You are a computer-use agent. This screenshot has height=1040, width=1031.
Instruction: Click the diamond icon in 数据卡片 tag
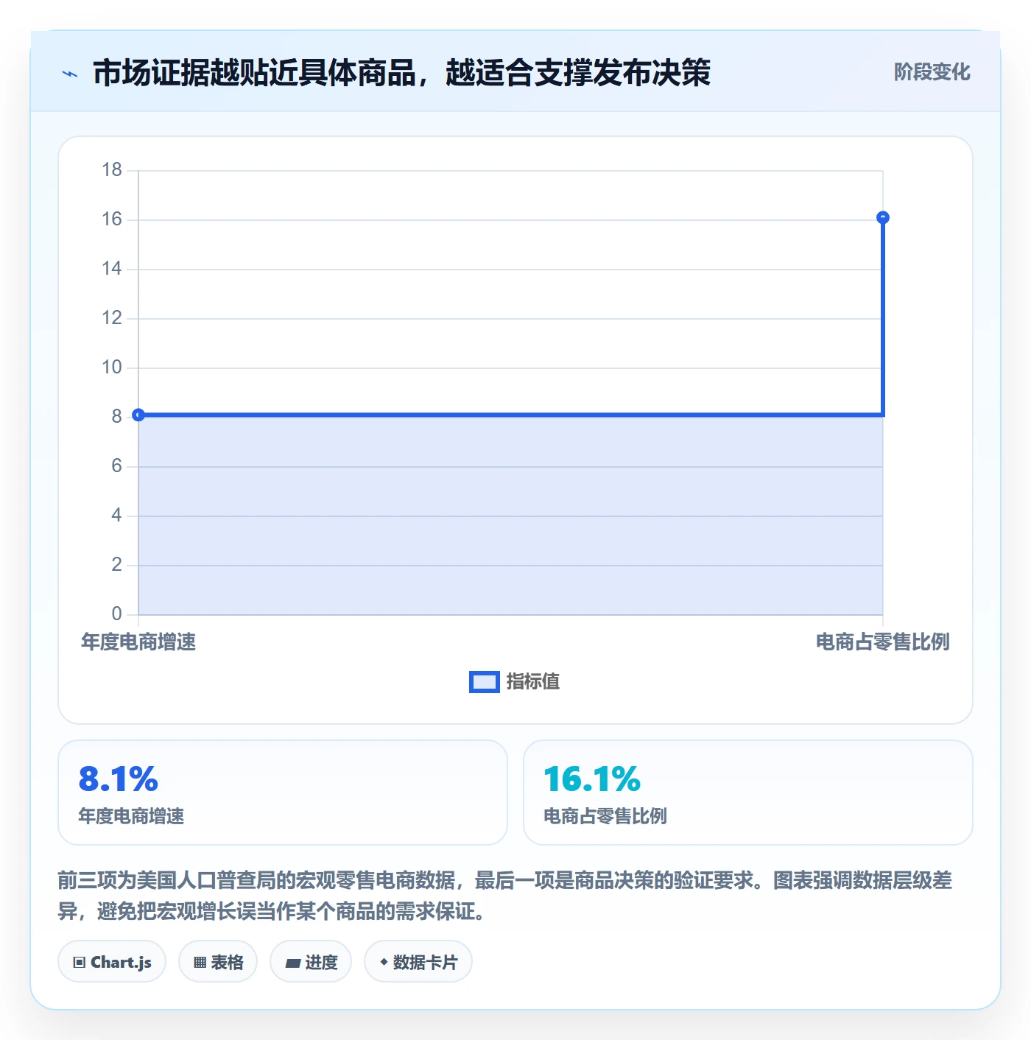pyautogui.click(x=384, y=962)
